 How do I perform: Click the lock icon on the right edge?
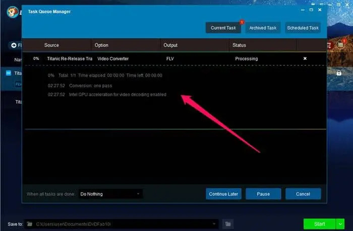340,73
